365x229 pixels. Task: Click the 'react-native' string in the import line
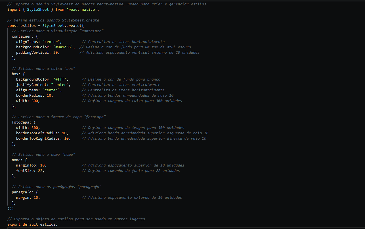(82, 9)
